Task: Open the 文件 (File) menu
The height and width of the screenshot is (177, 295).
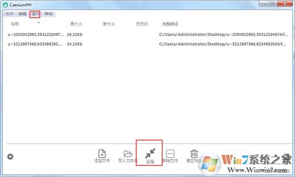Action: pos(9,14)
